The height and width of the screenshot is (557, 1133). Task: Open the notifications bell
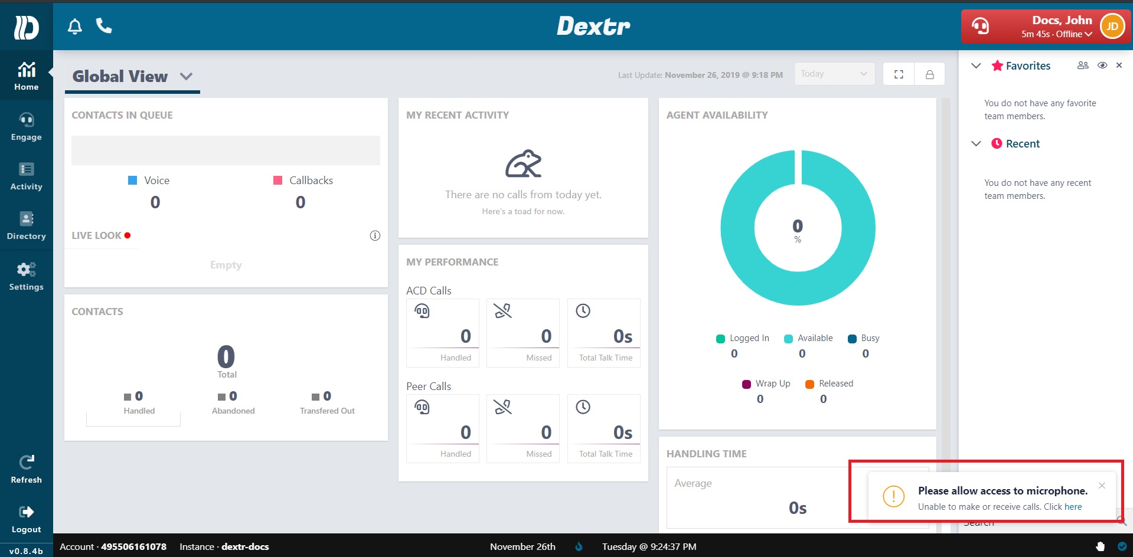[75, 27]
